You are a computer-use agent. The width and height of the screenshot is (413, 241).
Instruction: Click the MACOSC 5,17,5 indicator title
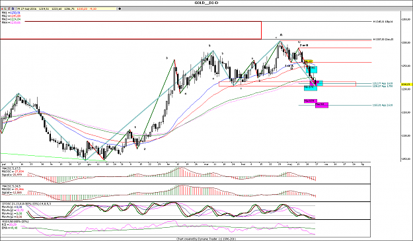point(11,168)
